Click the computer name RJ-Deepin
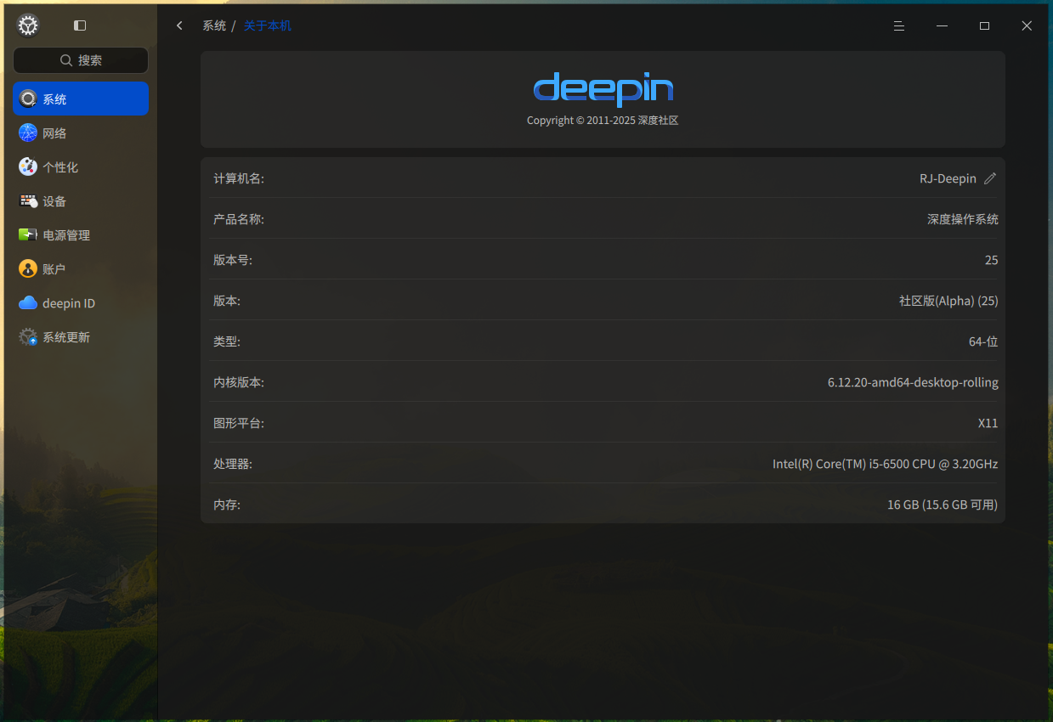Screen dimensions: 1053x722 (x=948, y=178)
